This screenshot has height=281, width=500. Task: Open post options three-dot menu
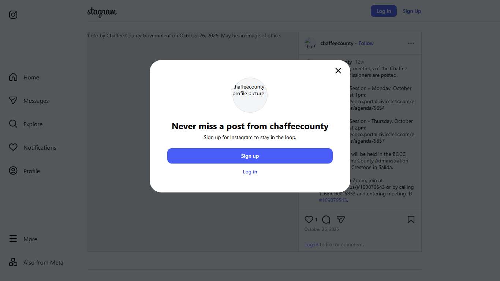(411, 43)
